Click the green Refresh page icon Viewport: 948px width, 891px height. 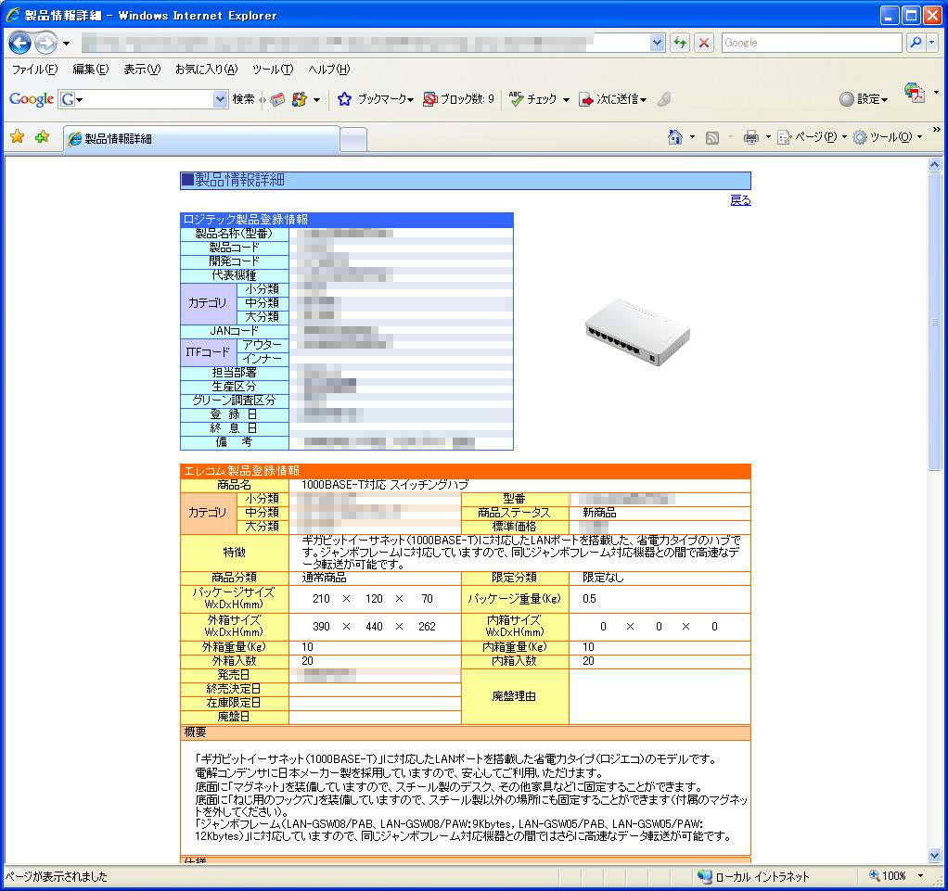tap(680, 43)
